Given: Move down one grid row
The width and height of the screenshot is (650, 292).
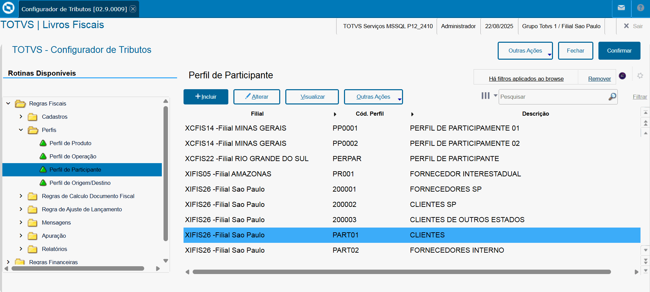Looking at the screenshot, I should 646,250.
